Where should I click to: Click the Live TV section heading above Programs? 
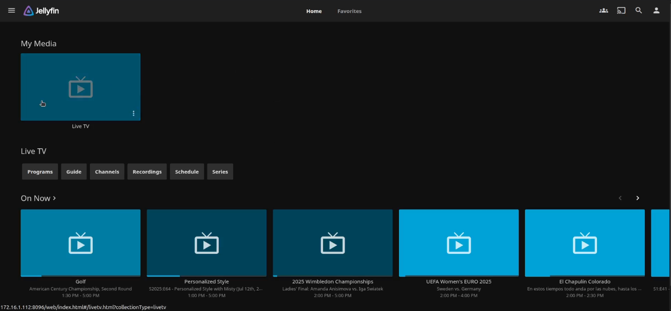[x=34, y=151]
